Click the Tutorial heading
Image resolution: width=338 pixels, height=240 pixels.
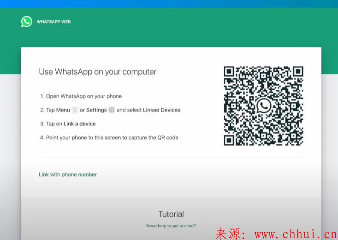pos(171,214)
